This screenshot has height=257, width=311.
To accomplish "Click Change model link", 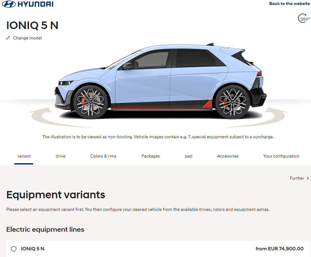I will pos(28,38).
